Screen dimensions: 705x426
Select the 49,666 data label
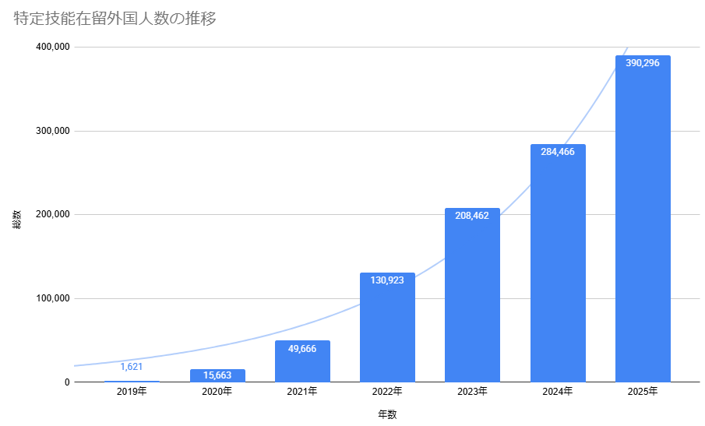pos(302,347)
